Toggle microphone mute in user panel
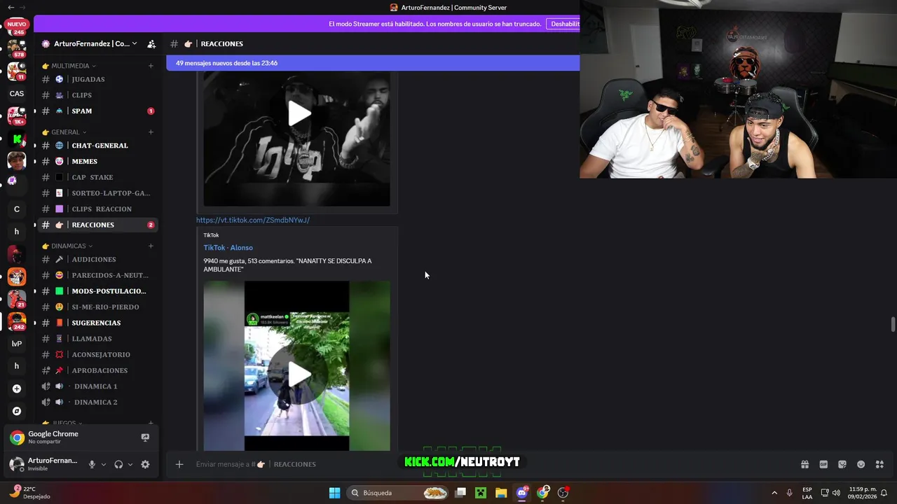 (92, 464)
